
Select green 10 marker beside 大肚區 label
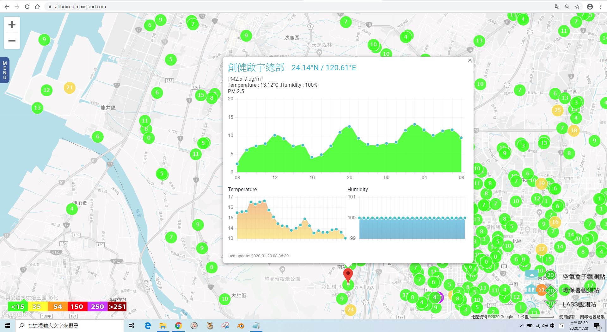[225, 299]
